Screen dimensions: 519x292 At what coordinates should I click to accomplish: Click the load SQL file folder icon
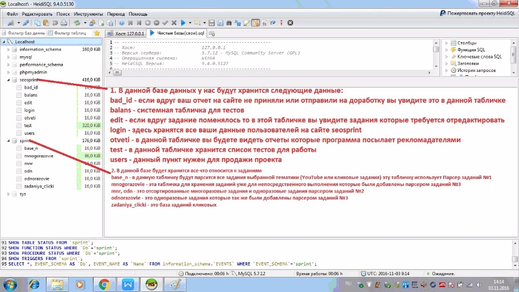(197, 23)
